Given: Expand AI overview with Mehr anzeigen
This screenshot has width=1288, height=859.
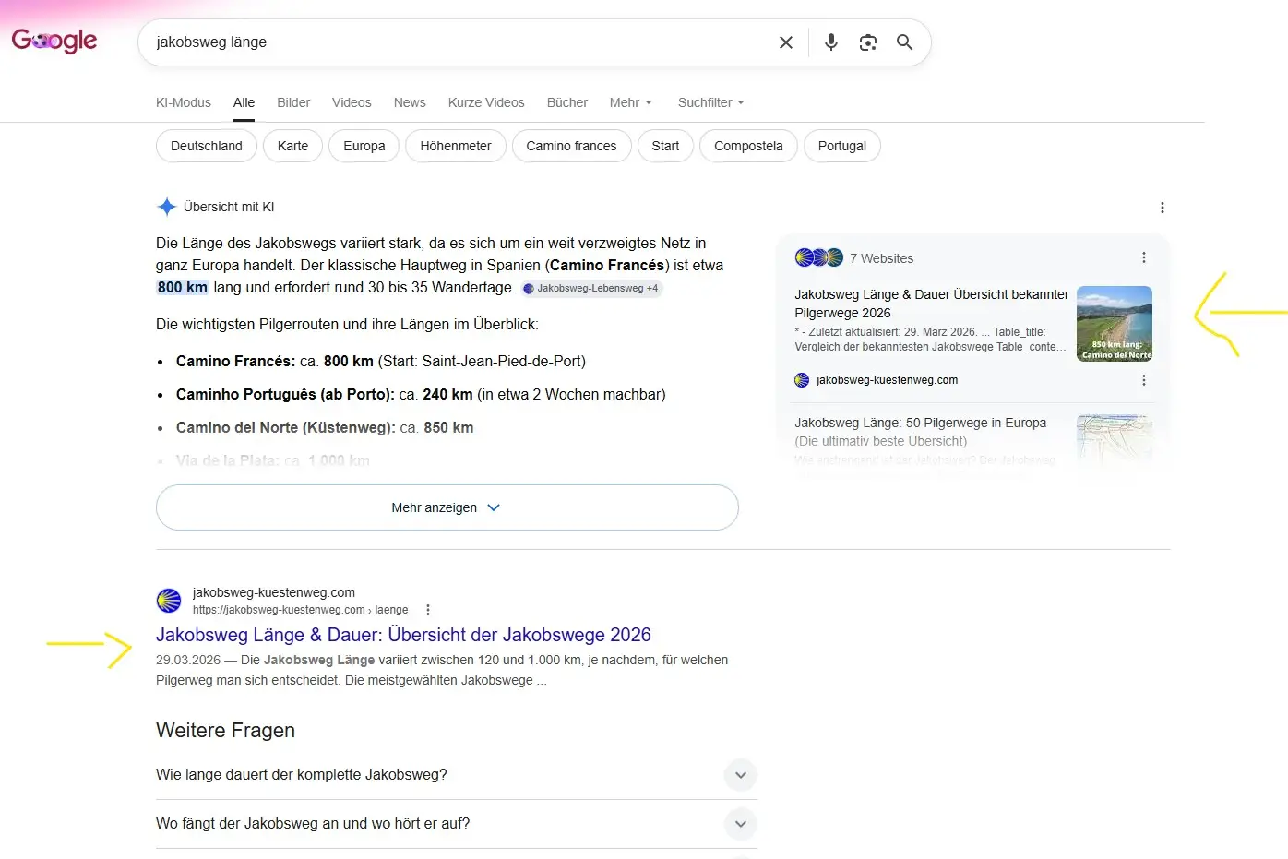Looking at the screenshot, I should pos(447,507).
